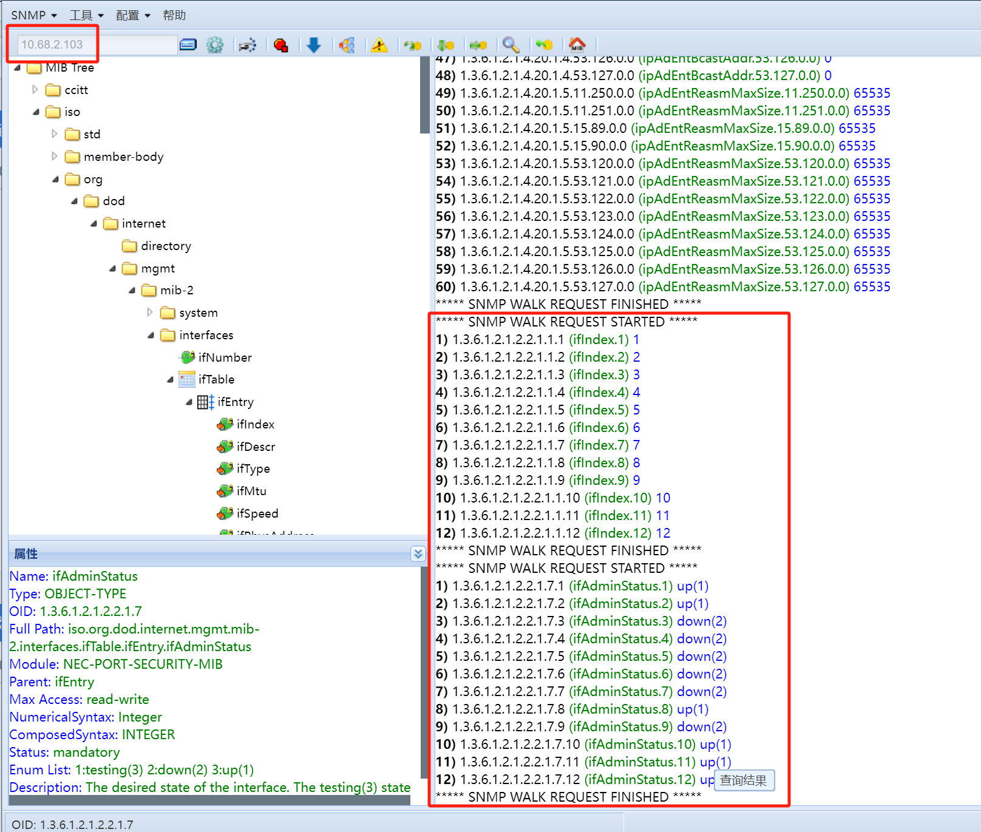Screen dimensions: 981x832
Task: Expand the system folder node
Action: point(150,313)
